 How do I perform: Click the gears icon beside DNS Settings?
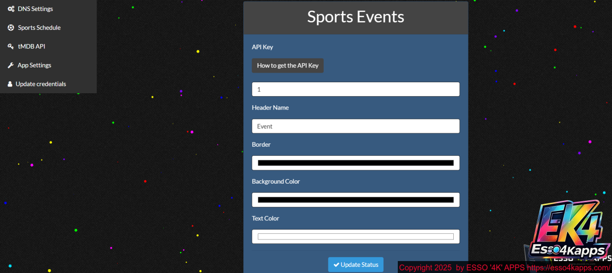(11, 9)
